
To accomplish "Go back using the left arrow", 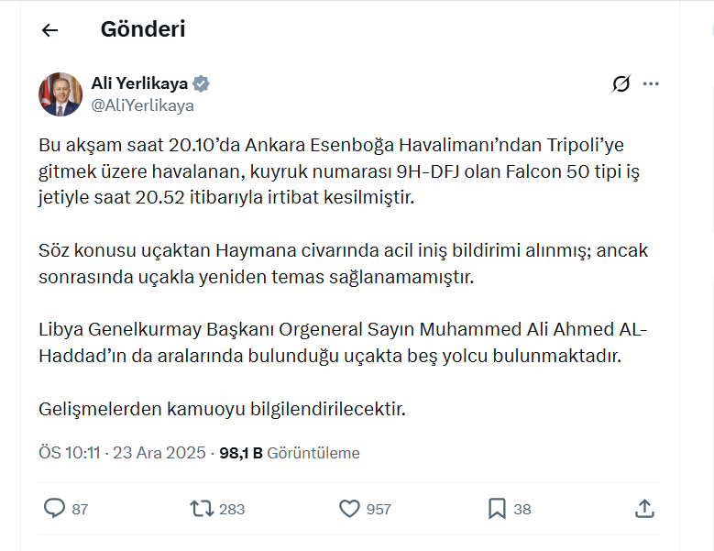I will [x=49, y=30].
